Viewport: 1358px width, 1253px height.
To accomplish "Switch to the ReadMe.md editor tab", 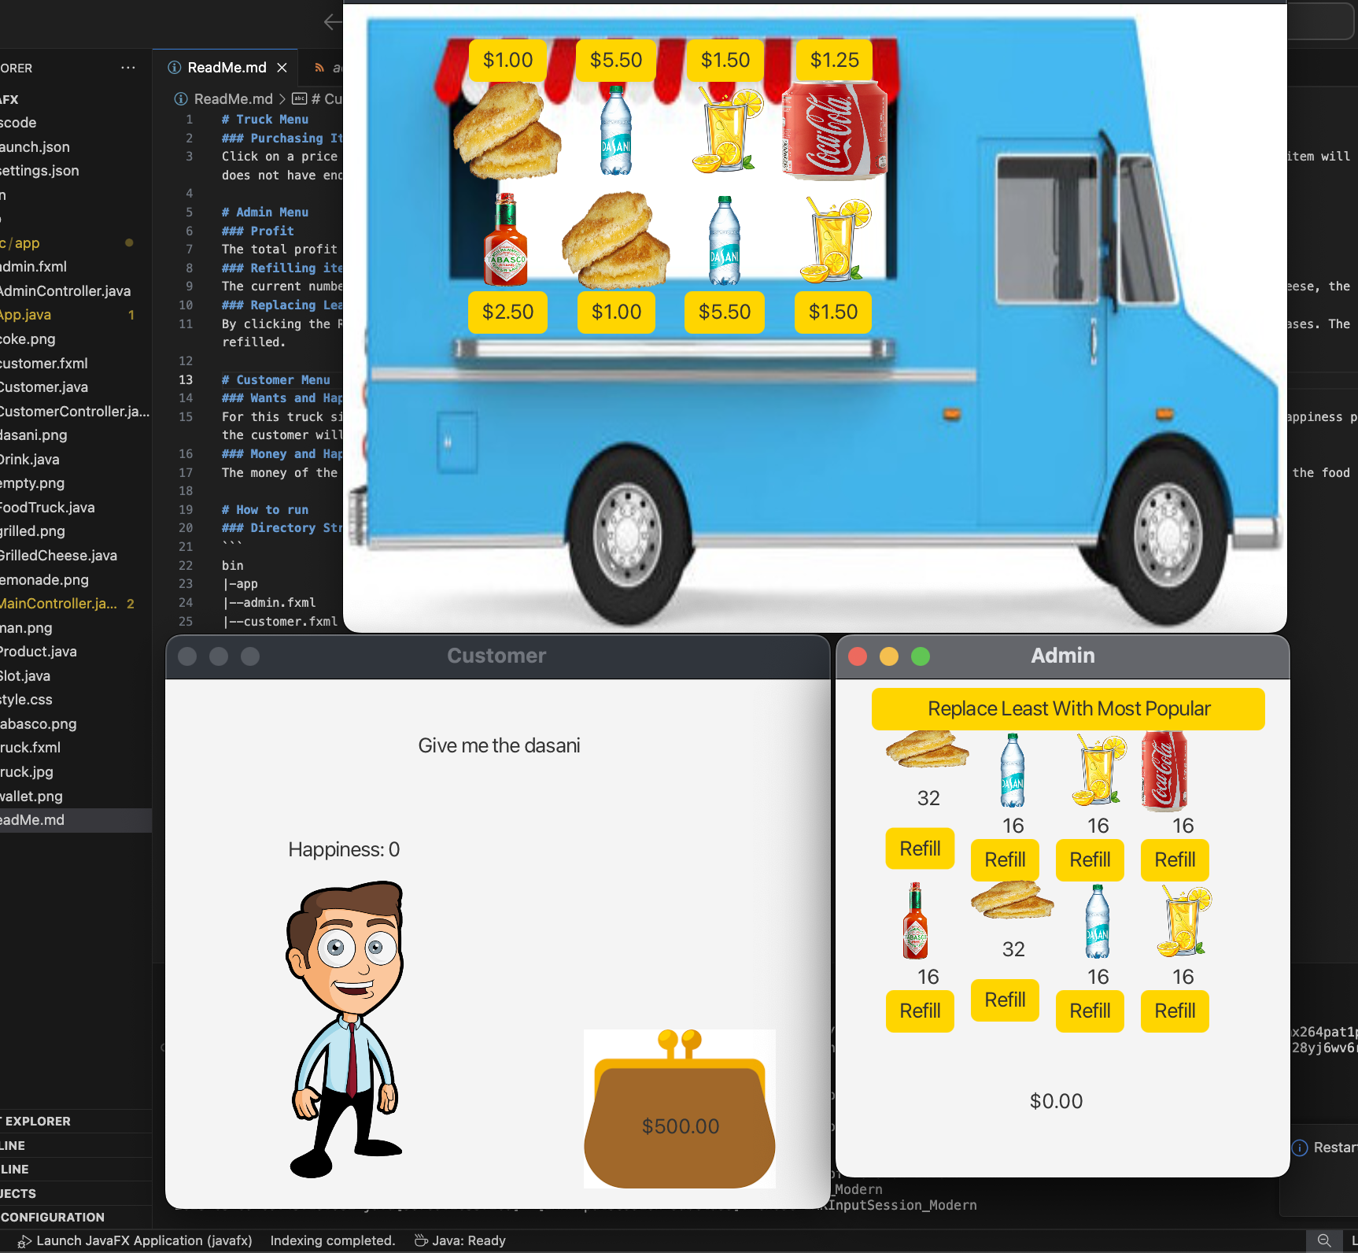I will 227,68.
